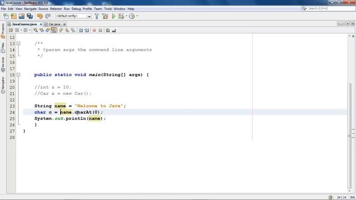Click the Find Selection magnifier icon
Screen dimensions: 356x200
(36, 30)
